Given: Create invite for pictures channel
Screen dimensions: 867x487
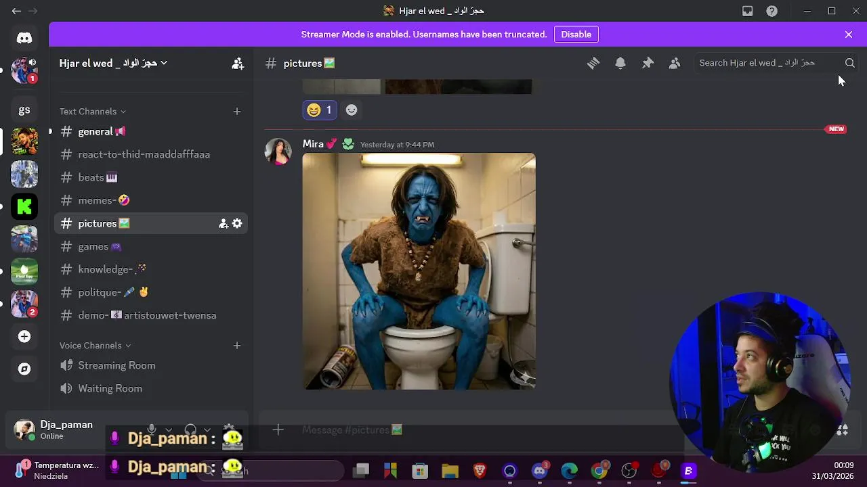Looking at the screenshot, I should 223,223.
